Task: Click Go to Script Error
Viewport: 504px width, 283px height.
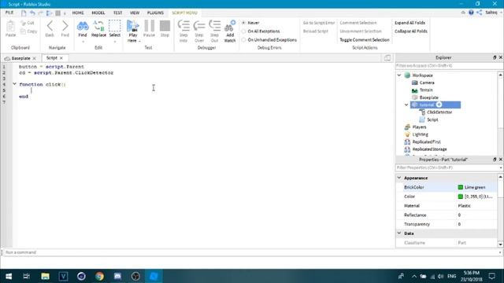Action: (318, 23)
